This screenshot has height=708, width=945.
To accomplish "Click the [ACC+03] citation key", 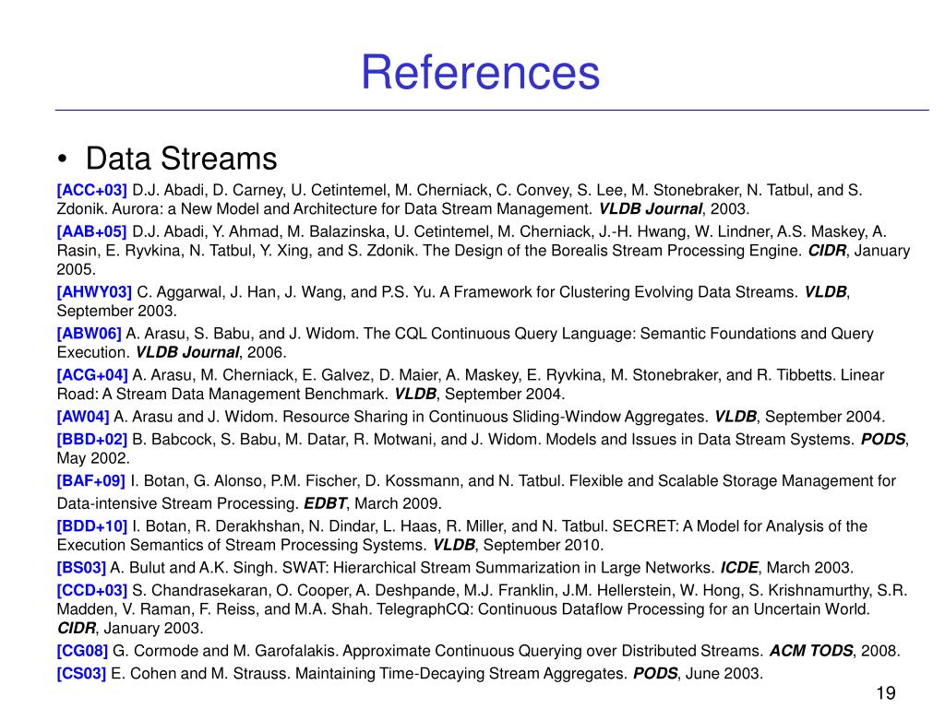I will (91, 190).
